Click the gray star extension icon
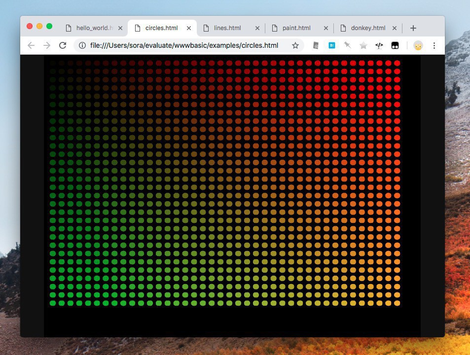Screen dimensions: 470x355 click(x=363, y=46)
